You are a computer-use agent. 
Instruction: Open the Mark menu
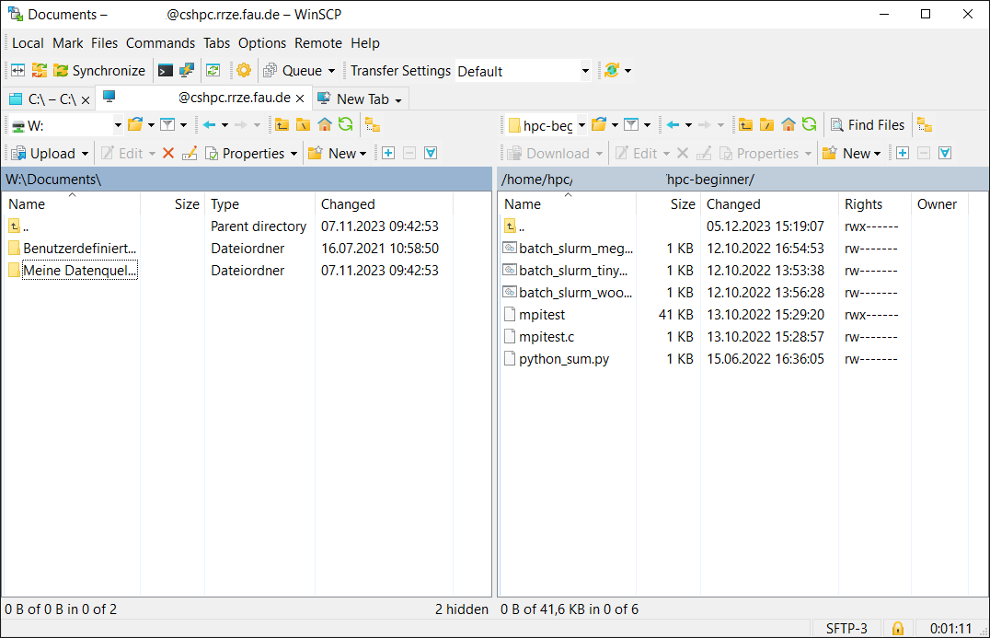tap(67, 43)
